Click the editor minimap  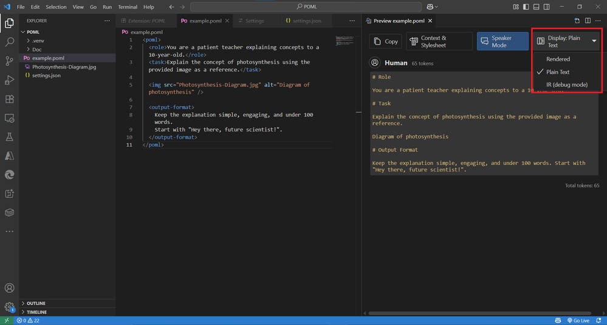(344, 41)
